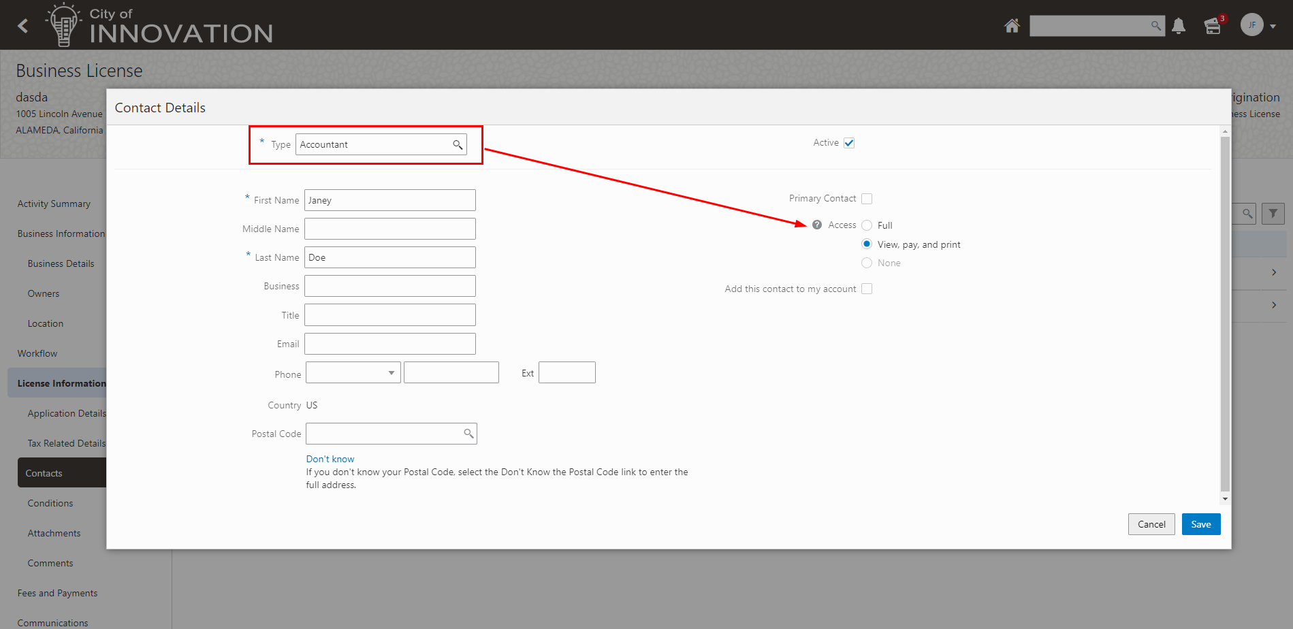Uncheck the Active checkbox
This screenshot has width=1293, height=629.
(x=849, y=143)
